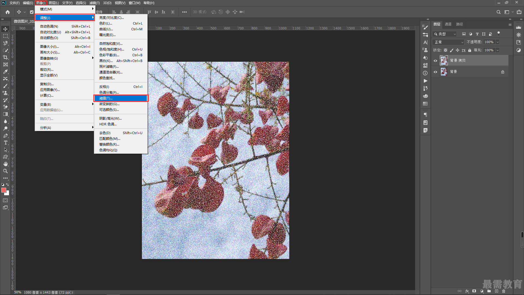Select the Hand tool

[x=5, y=164]
